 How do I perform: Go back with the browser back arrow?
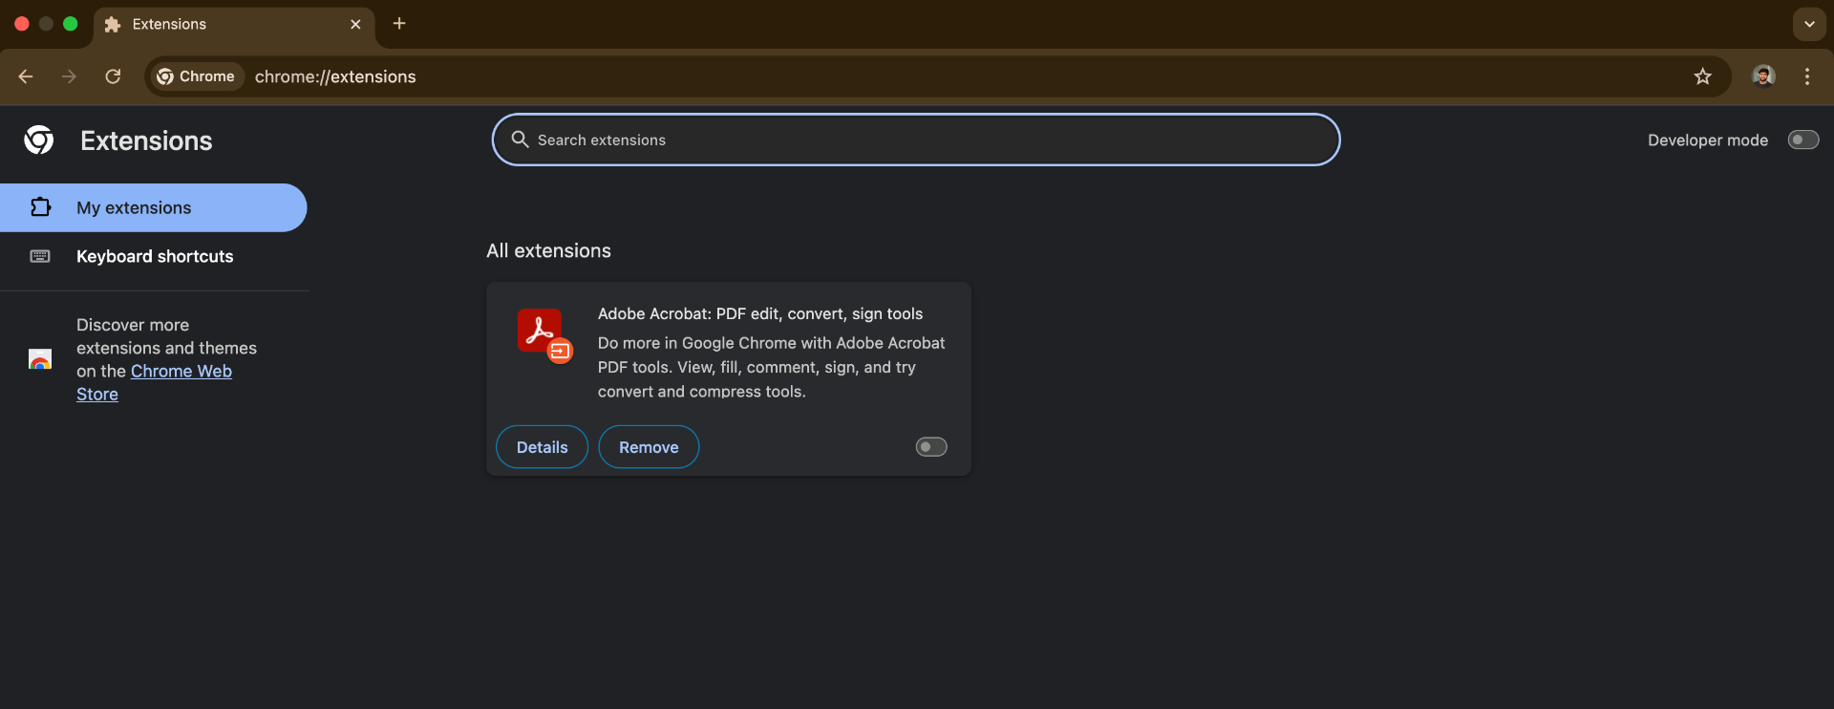point(26,76)
